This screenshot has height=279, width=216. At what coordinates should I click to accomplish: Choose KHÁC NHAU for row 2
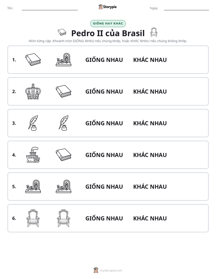pos(150,91)
